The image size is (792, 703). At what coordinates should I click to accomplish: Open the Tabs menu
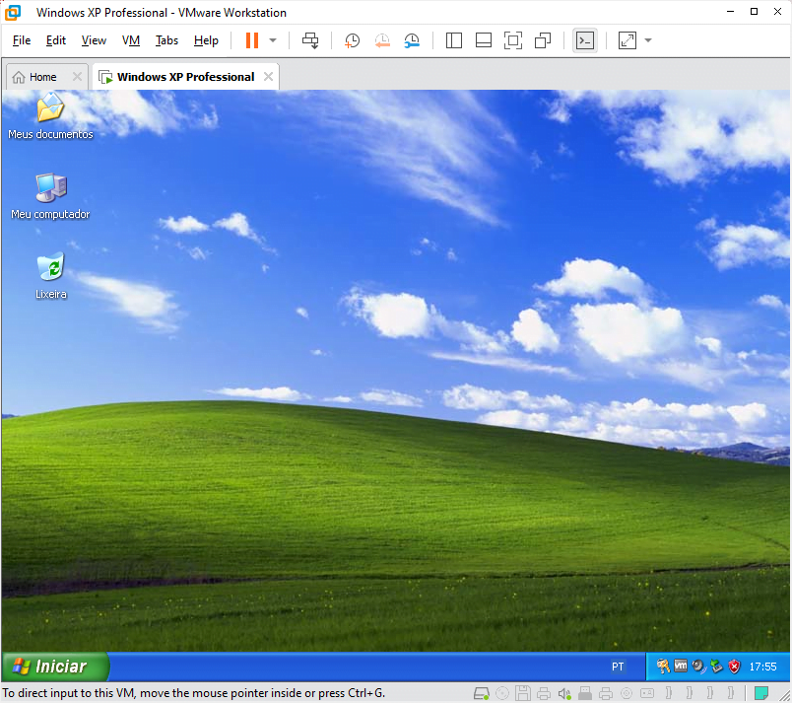pos(166,40)
